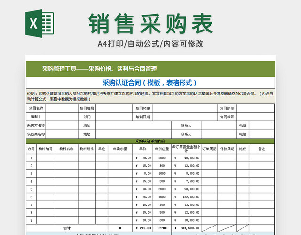This screenshot has width=301, height=235.
Task: Click the empty field beside 项目经理
Action: pyautogui.click(x=185, y=108)
